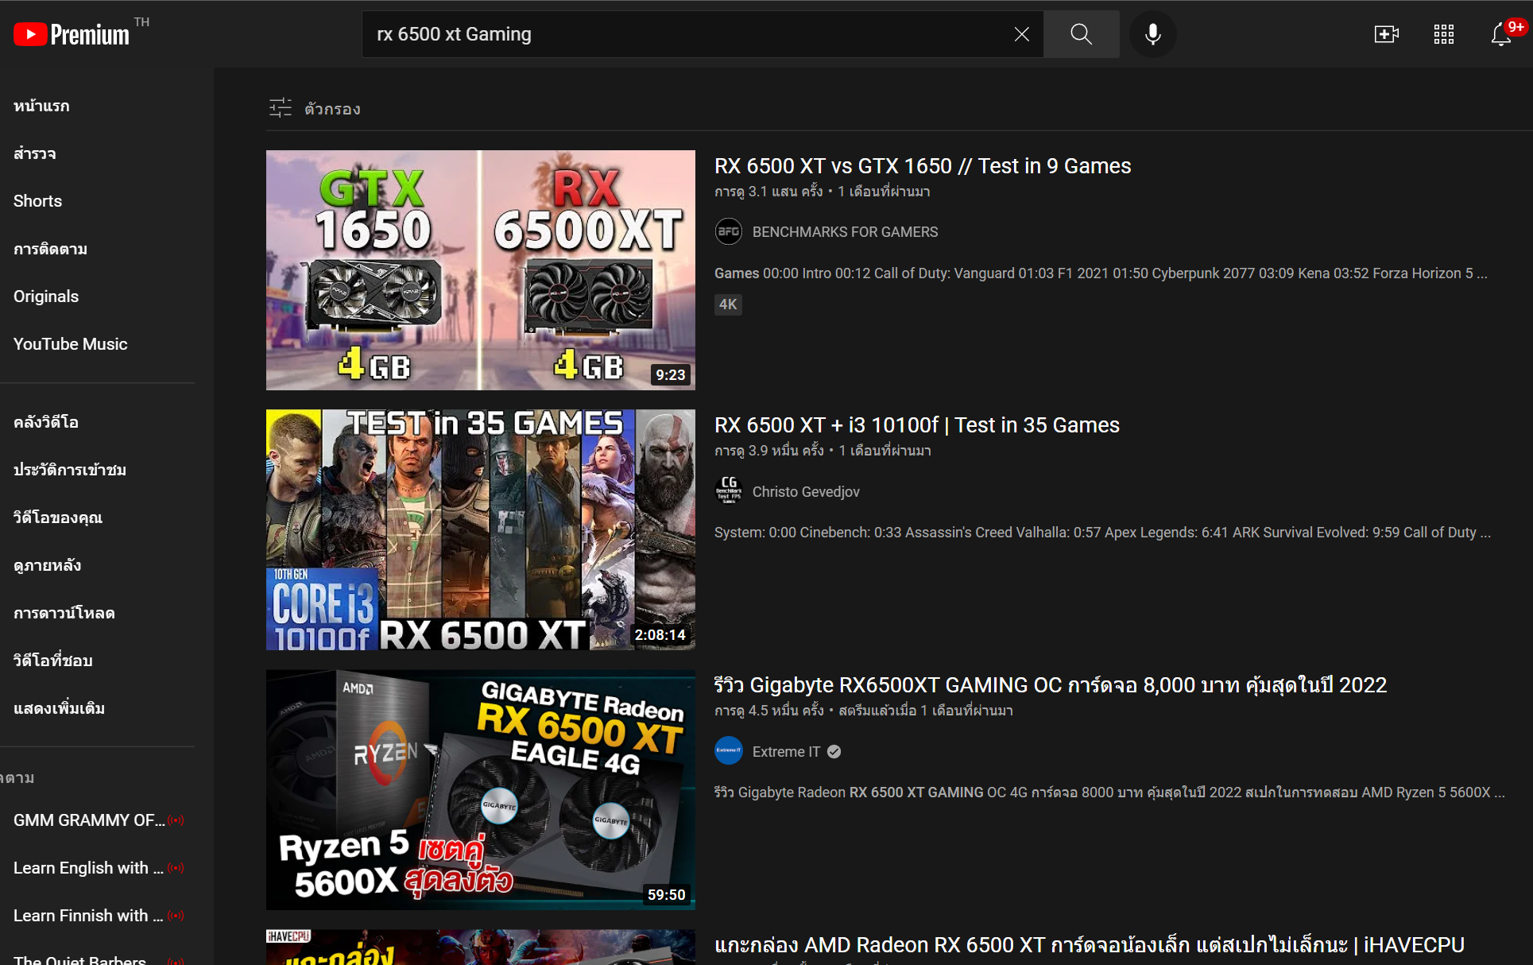Go to หน้าแรก (Home) in sidebar
This screenshot has width=1533, height=965.
pos(41,106)
